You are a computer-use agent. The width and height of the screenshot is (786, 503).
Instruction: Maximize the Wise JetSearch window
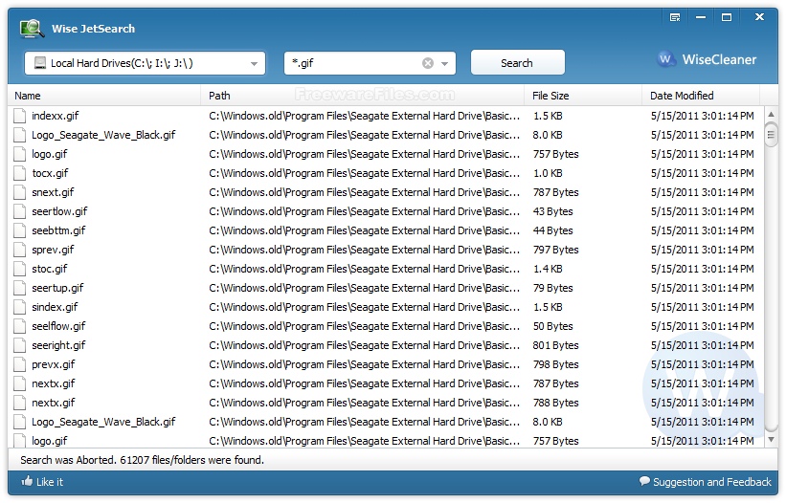point(727,17)
